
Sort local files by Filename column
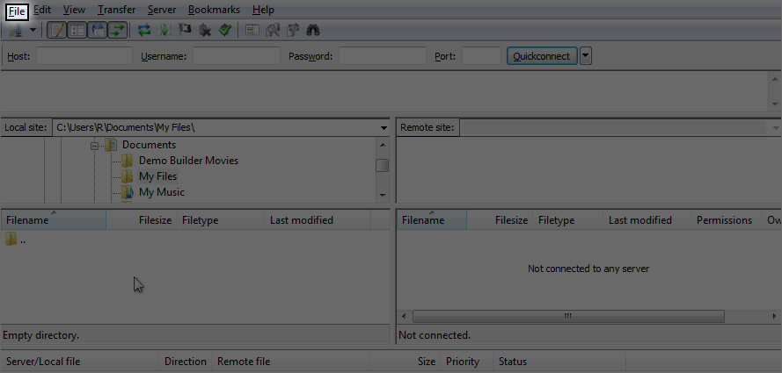click(54, 219)
